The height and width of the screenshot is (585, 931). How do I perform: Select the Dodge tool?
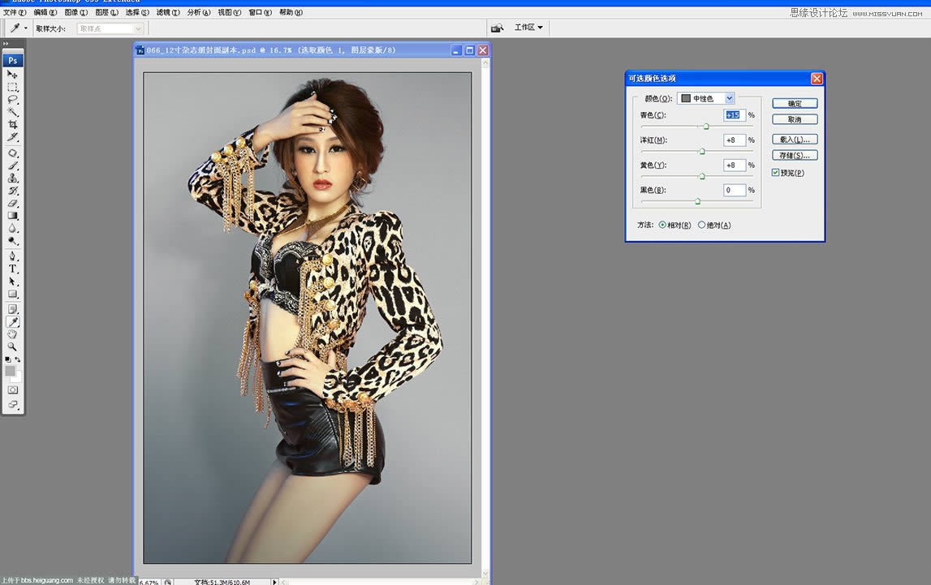coord(12,240)
